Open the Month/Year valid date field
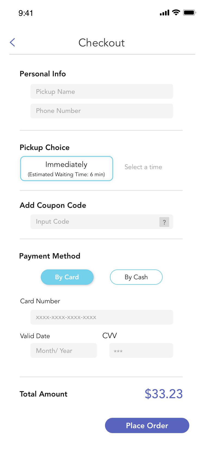Viewport: 204px width, 450px height. coord(64,351)
